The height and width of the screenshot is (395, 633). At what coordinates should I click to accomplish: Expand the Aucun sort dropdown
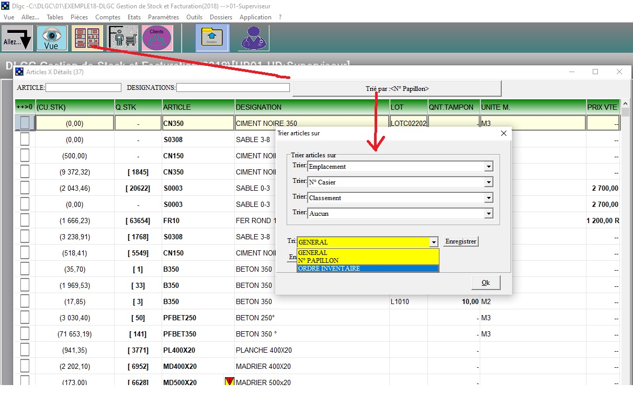[488, 214]
